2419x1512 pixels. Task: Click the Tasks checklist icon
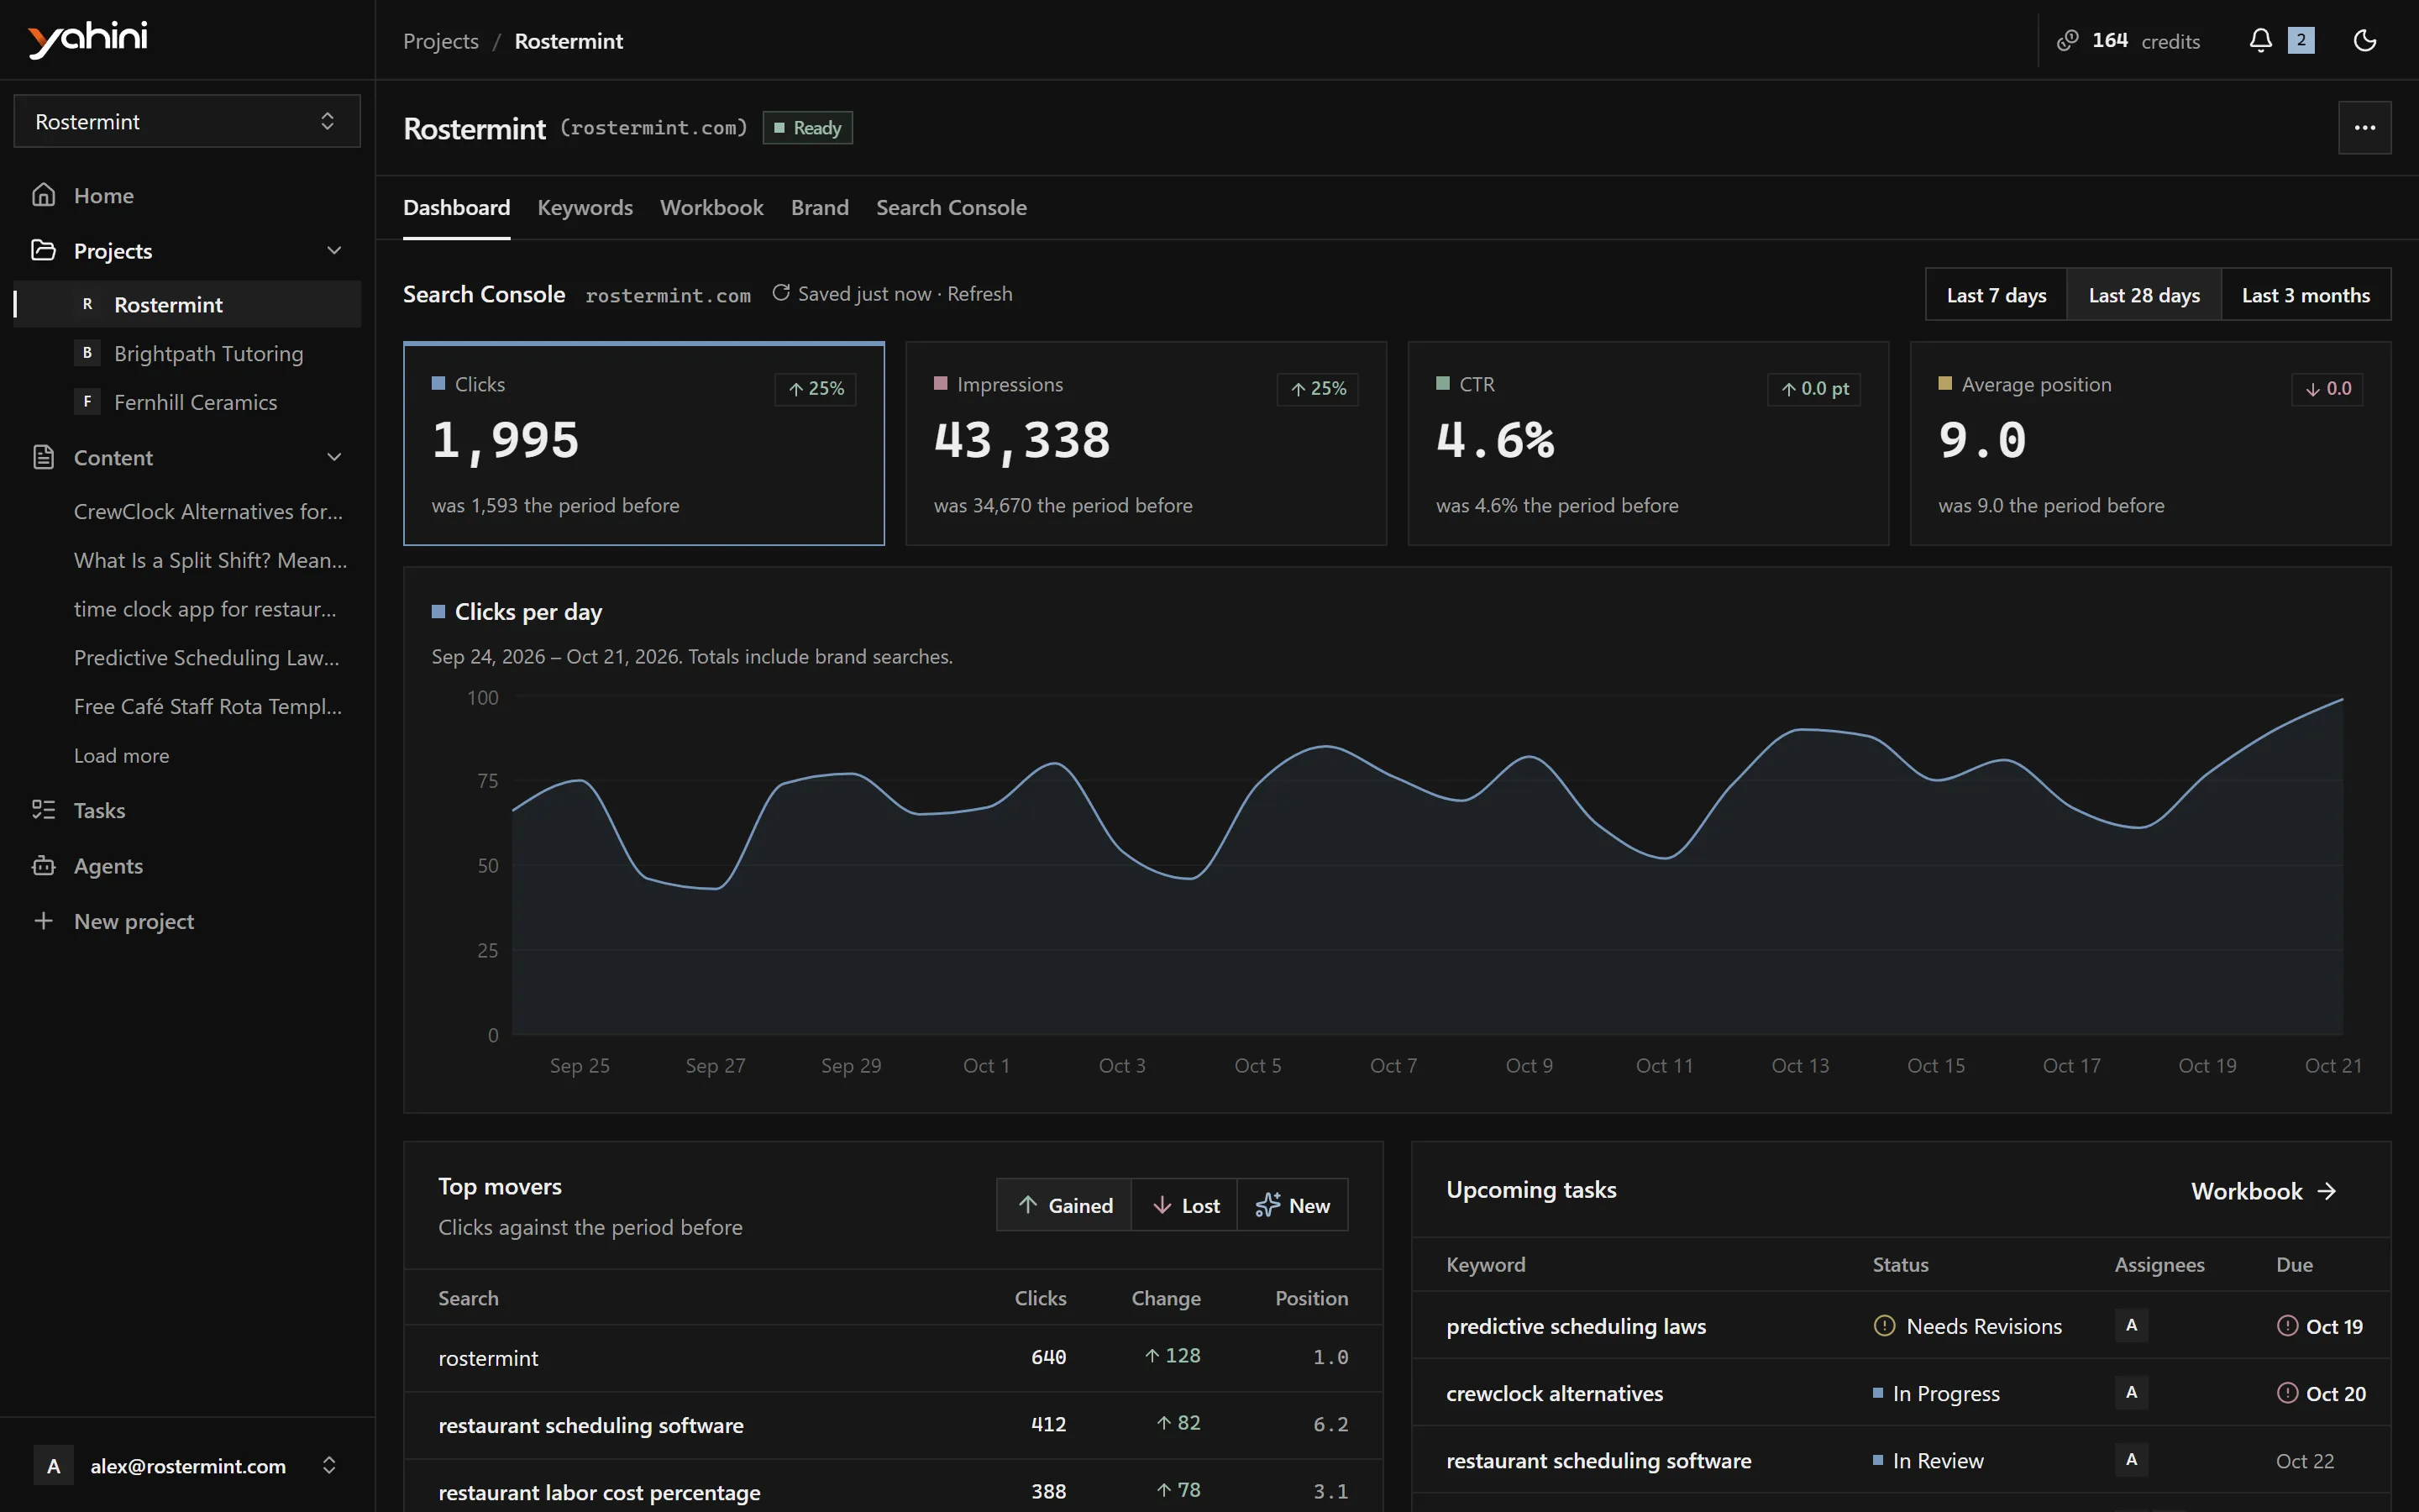[x=43, y=810]
